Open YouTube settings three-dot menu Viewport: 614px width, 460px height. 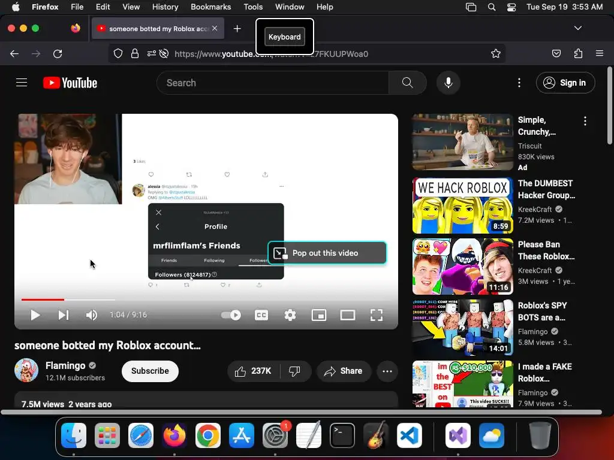[x=519, y=83]
